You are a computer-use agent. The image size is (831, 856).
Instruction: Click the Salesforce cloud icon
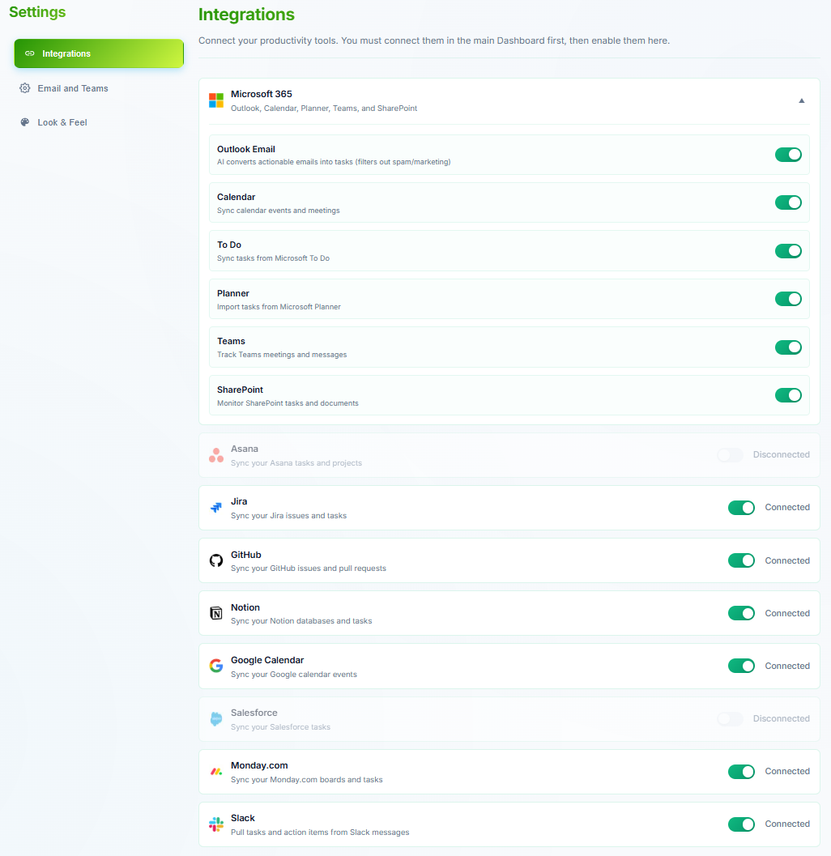pos(216,718)
